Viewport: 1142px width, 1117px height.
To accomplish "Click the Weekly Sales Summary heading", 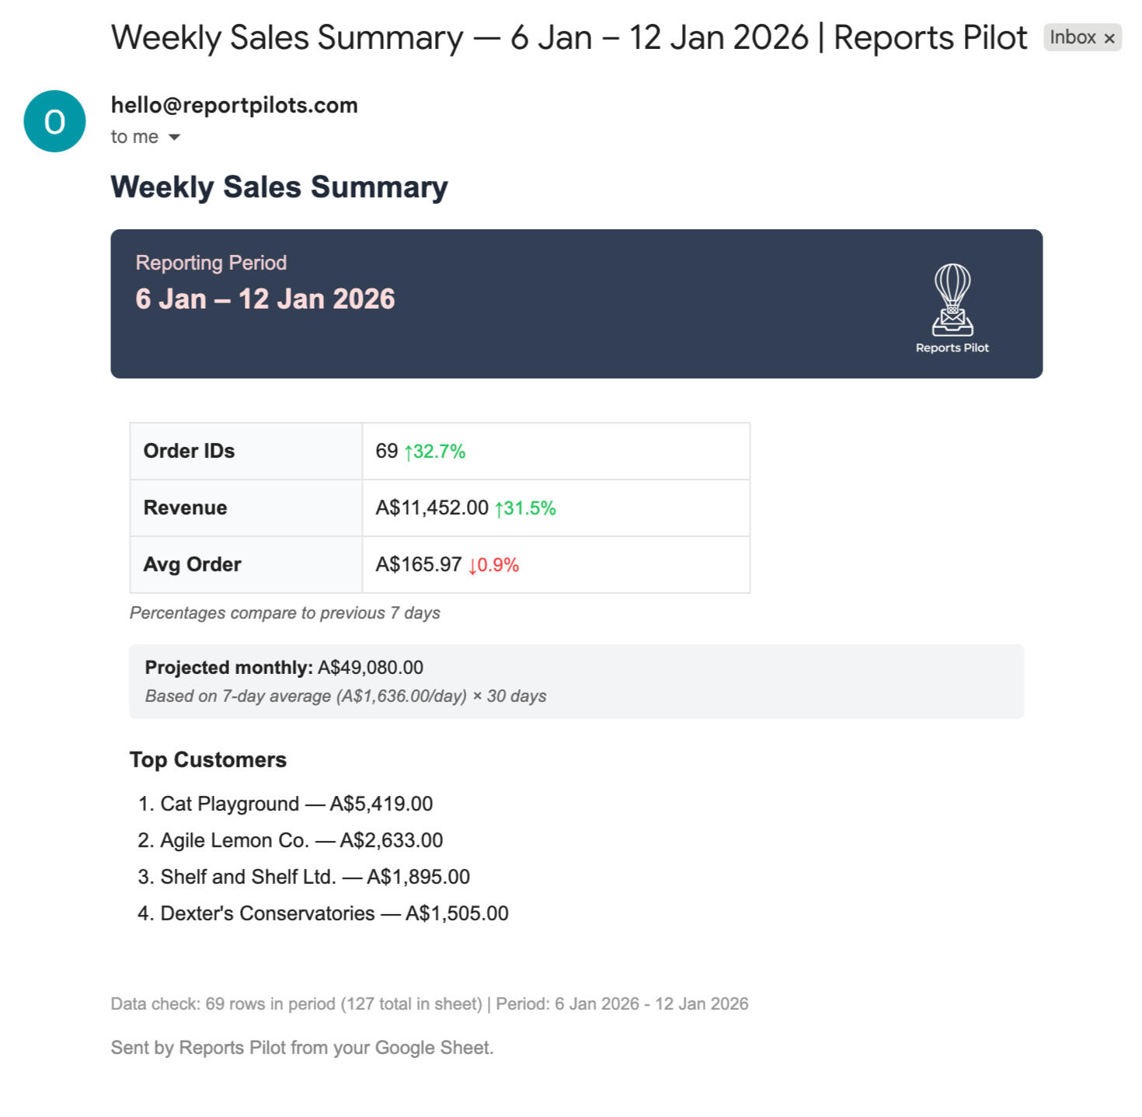I will point(279,187).
